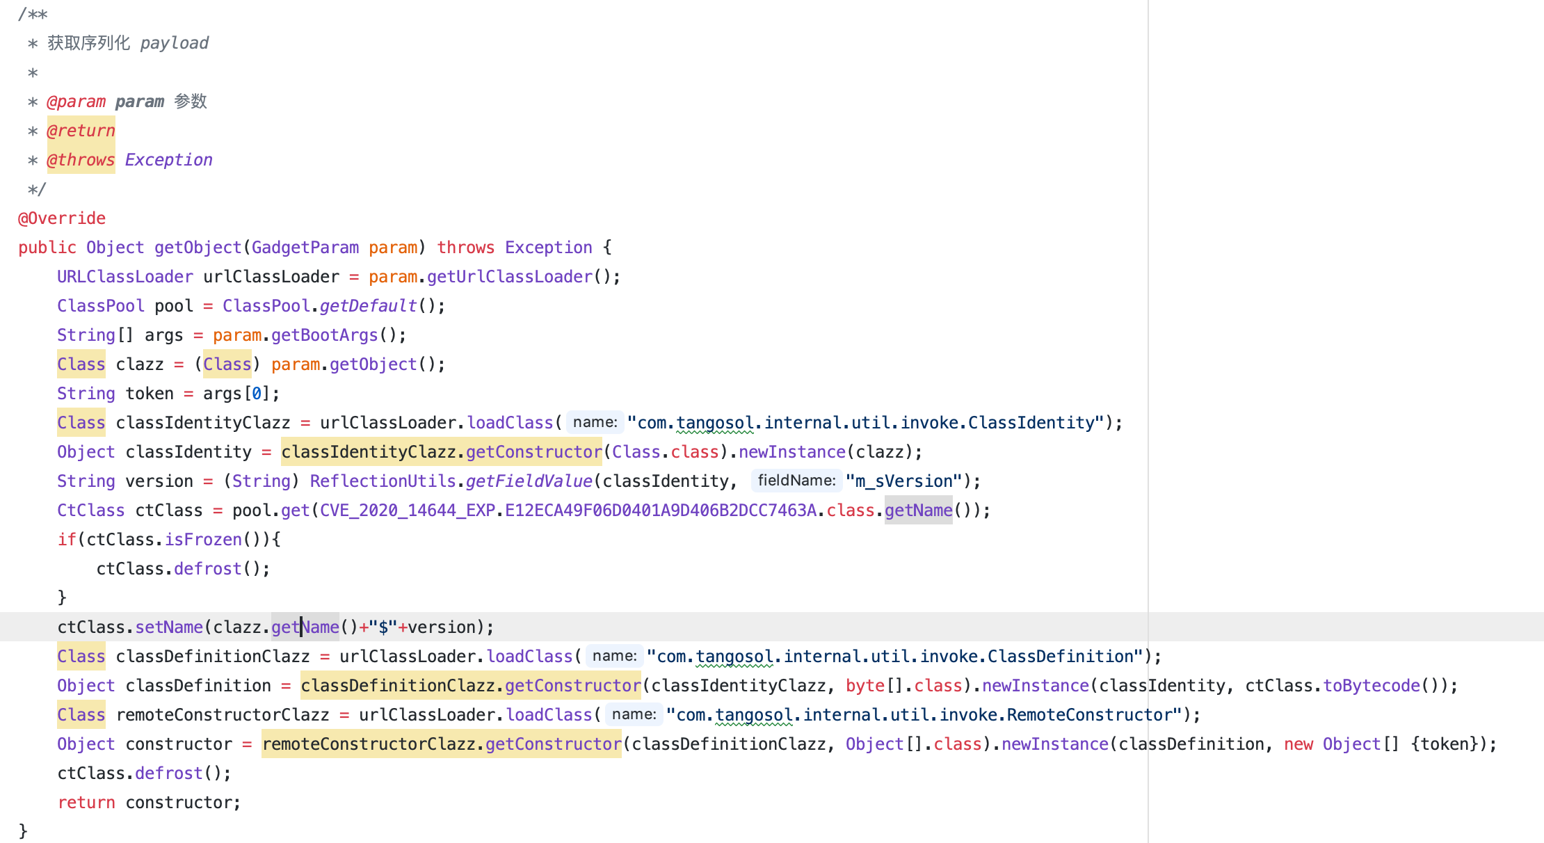Click getUrlClassLoader method call
Image resolution: width=1544 pixels, height=843 pixels.
pyautogui.click(x=509, y=277)
